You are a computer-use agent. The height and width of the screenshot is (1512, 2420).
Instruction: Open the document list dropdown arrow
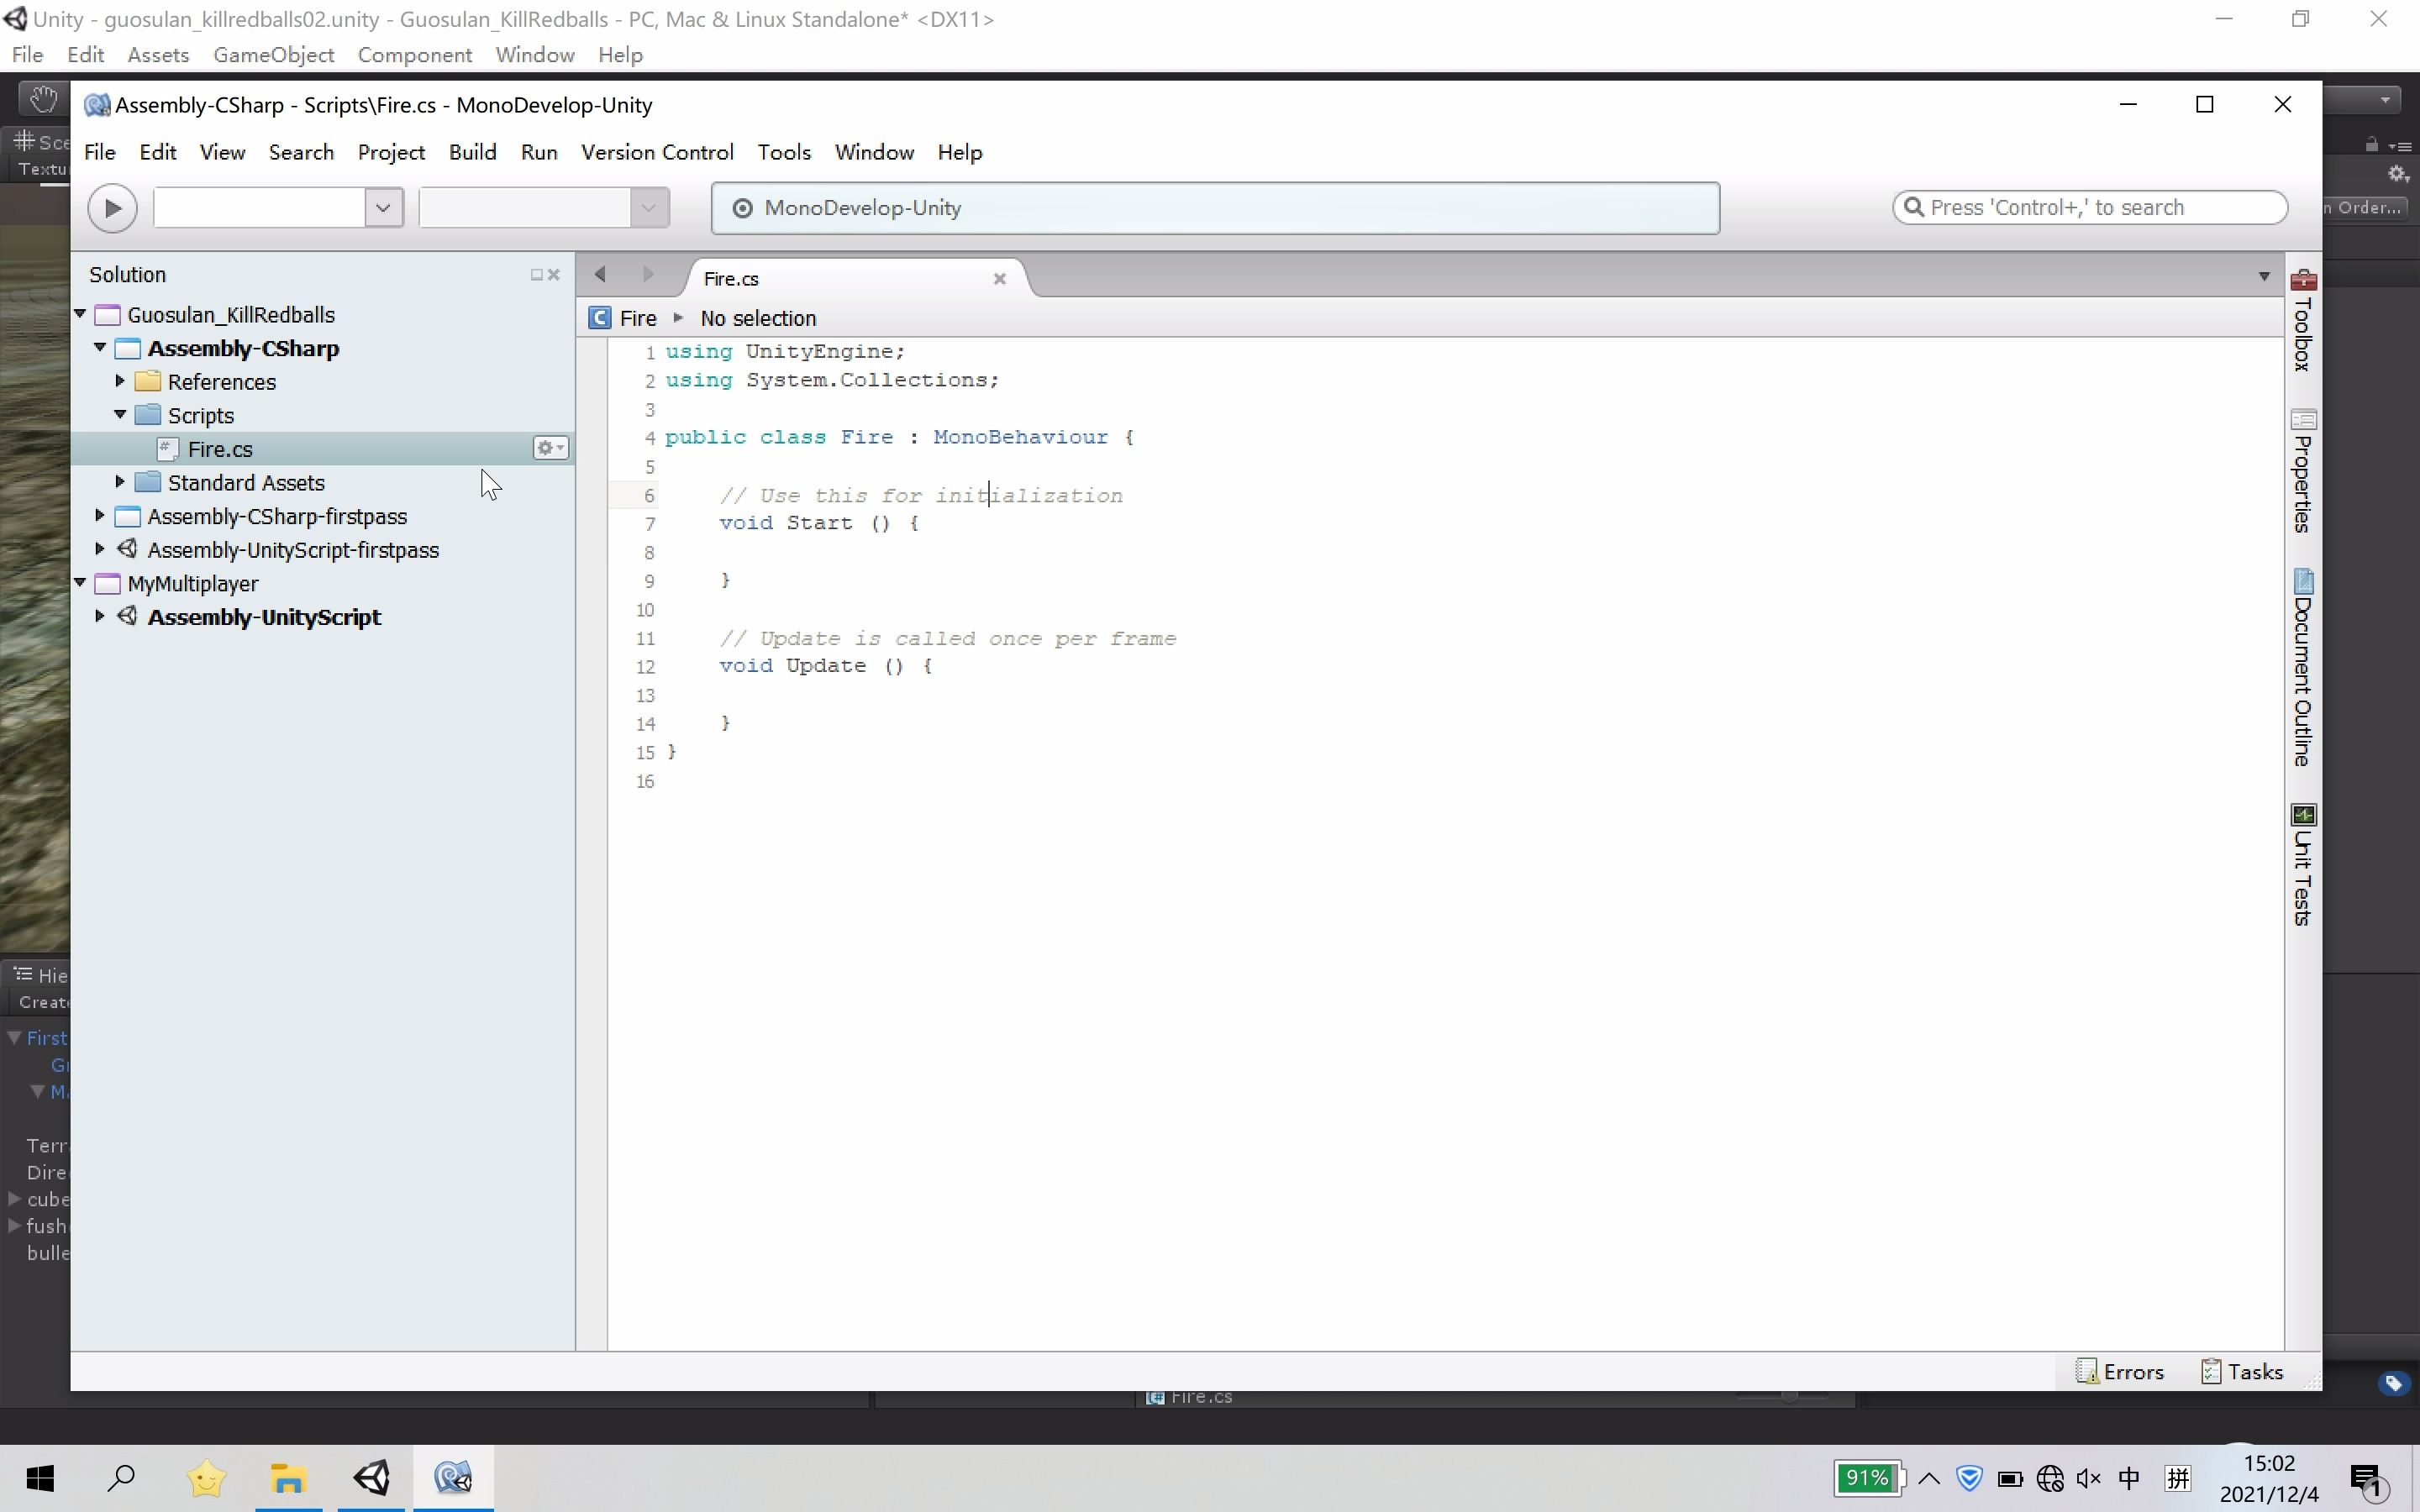(x=2264, y=276)
